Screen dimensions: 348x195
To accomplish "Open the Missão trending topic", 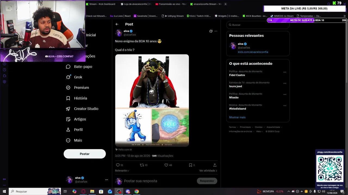I will coord(234,97).
